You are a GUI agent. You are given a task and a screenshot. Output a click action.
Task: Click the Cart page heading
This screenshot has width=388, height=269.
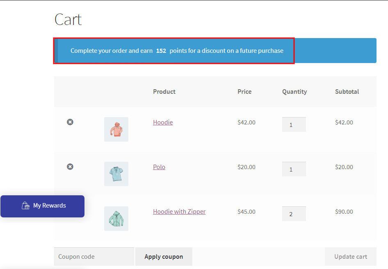(x=68, y=20)
